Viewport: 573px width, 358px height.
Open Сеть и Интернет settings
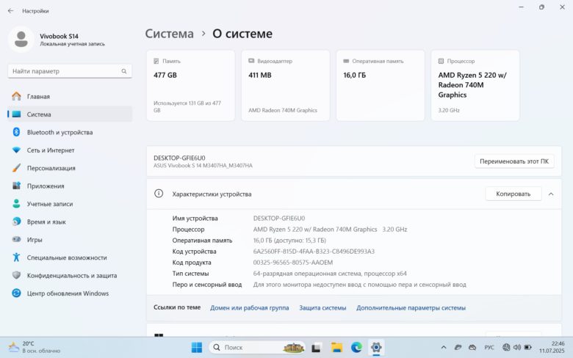tap(70, 150)
